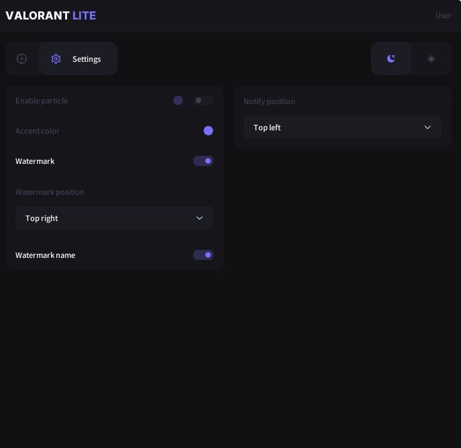Viewport: 461px width, 448px height.
Task: Disable the Watermark toggle
Action: 203,161
